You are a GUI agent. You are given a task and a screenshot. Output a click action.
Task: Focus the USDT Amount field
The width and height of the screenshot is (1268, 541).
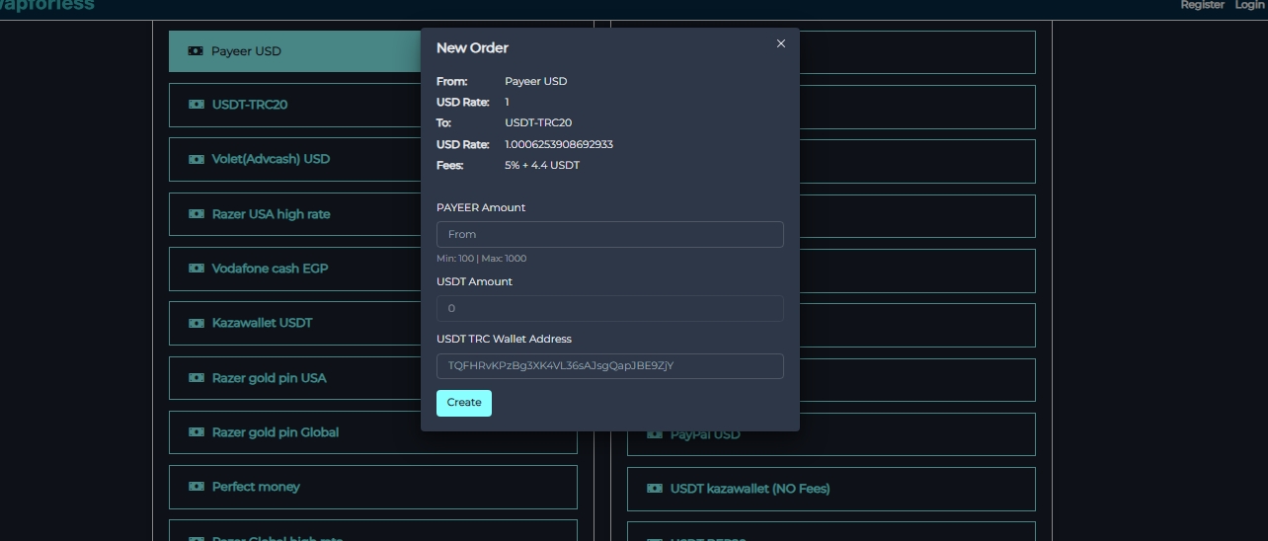[609, 308]
